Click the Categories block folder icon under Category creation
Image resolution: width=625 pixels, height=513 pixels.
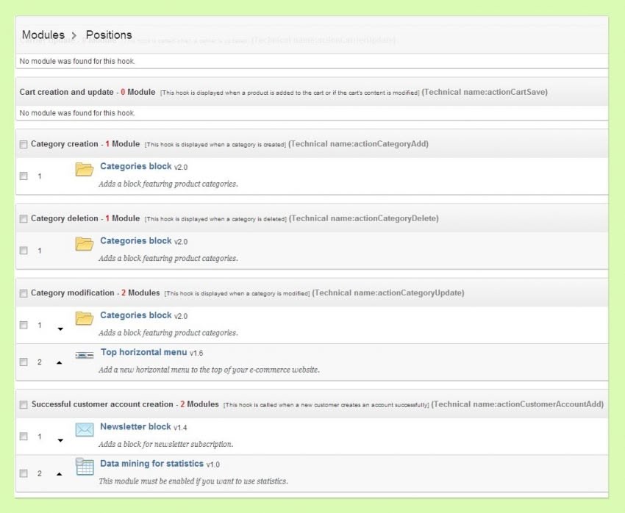84,169
